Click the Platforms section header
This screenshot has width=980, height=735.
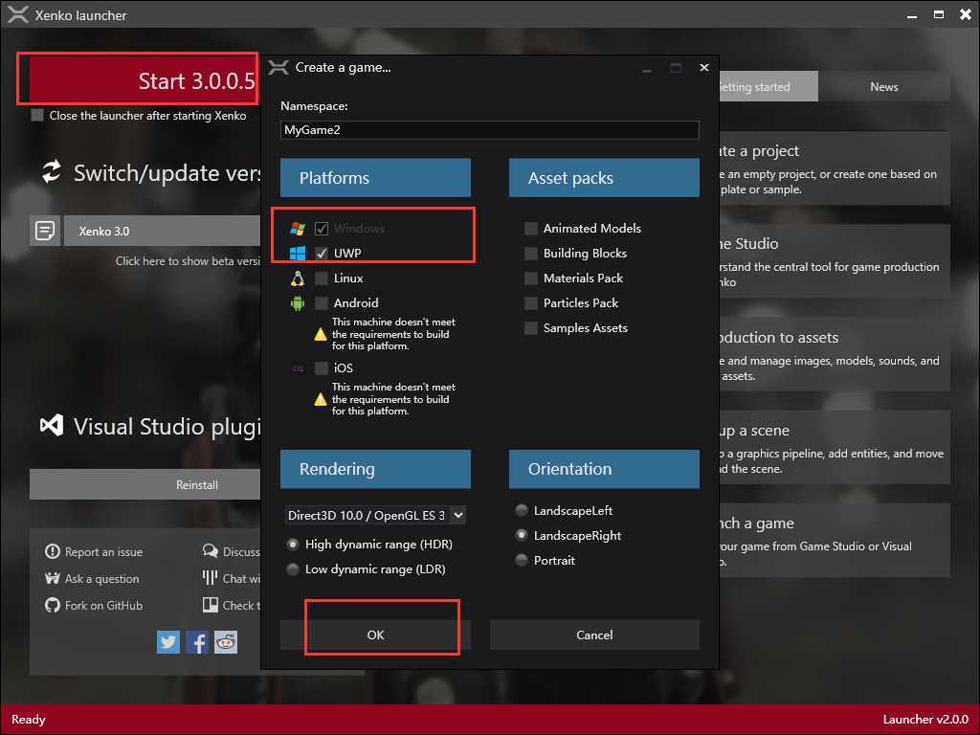click(x=375, y=177)
